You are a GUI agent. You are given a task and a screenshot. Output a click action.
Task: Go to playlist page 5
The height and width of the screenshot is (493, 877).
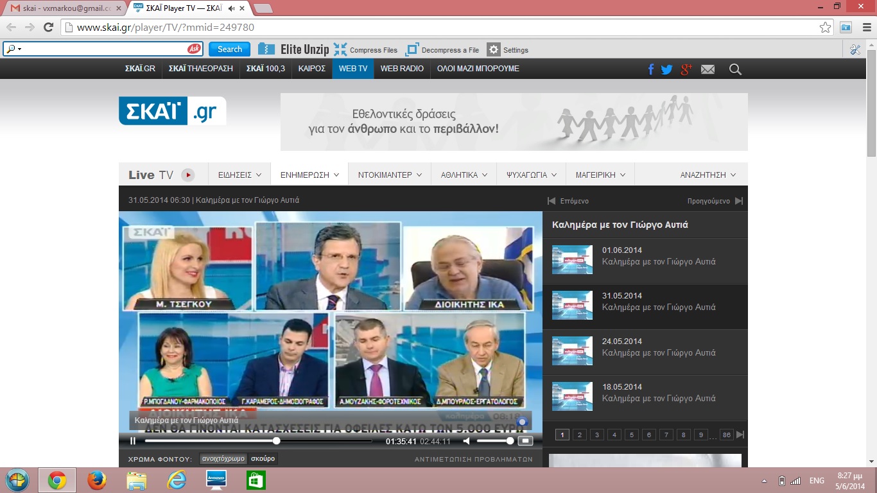[x=632, y=435]
